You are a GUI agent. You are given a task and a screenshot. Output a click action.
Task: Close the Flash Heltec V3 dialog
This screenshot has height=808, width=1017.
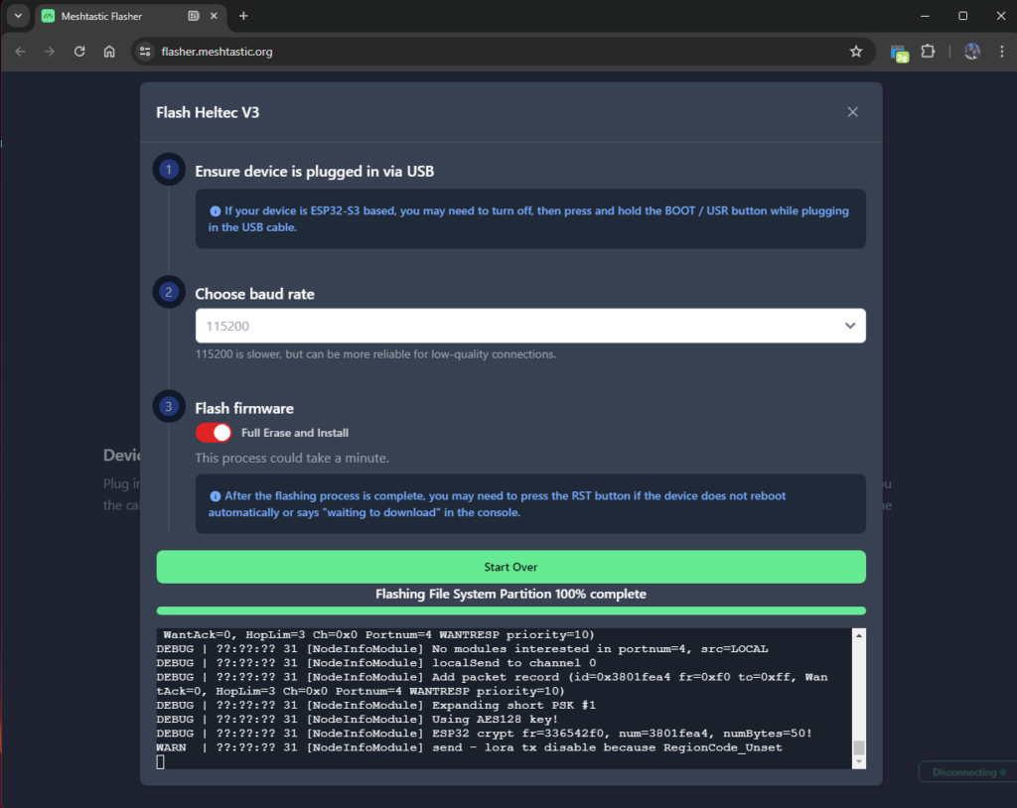pyautogui.click(x=852, y=112)
